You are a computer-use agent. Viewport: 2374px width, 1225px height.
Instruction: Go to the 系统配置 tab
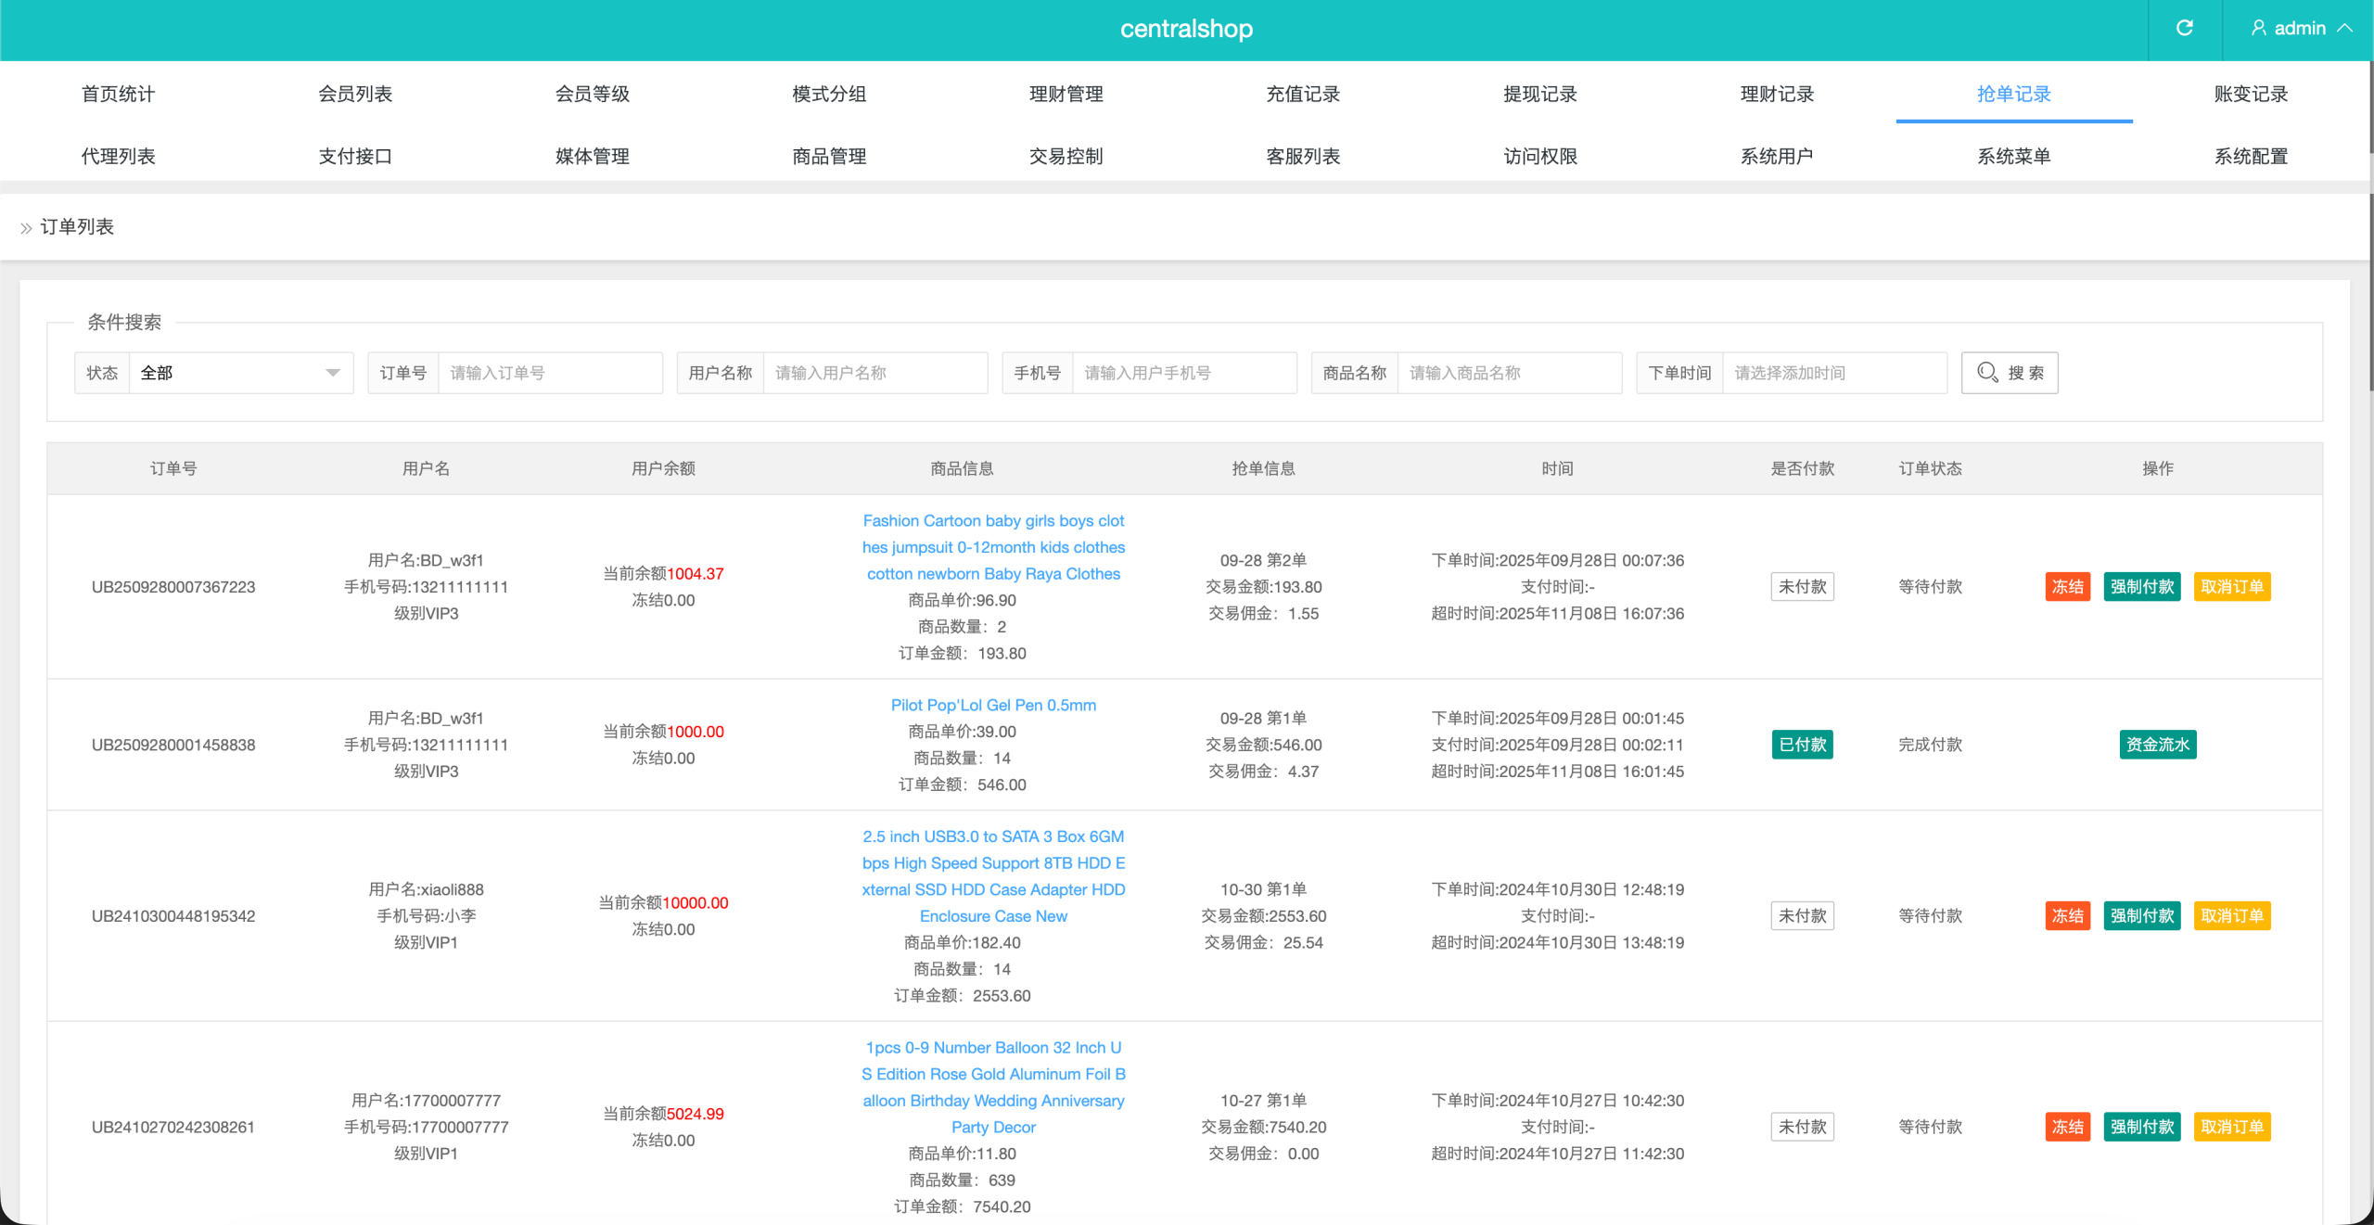tap(2251, 156)
